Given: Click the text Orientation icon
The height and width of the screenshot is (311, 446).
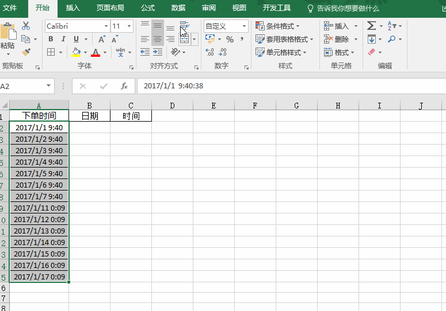Looking at the screenshot, I should (175, 52).
